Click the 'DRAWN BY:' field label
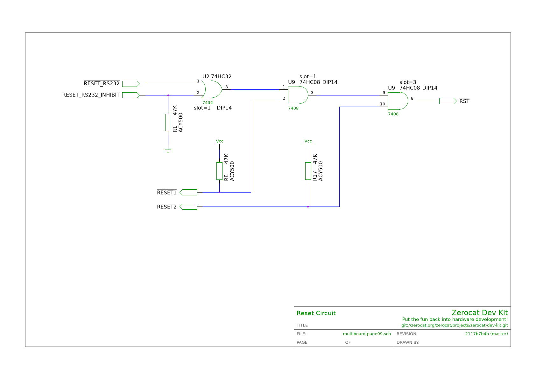 (408, 342)
